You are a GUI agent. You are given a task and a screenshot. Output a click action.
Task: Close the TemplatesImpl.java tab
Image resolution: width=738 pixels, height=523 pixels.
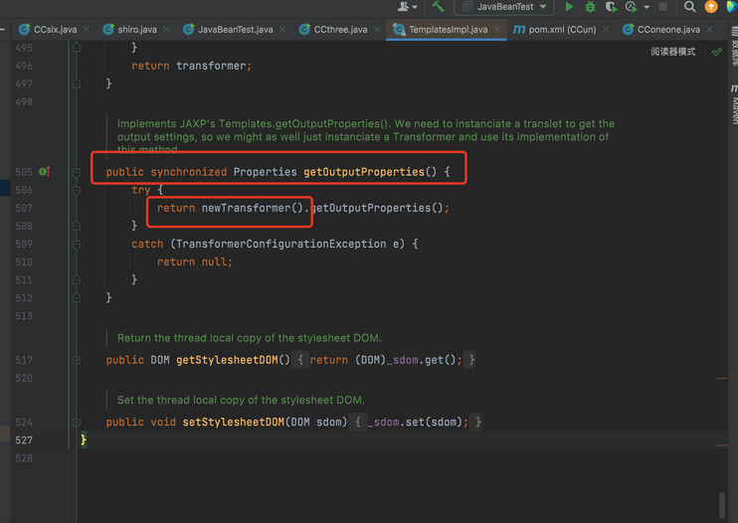[497, 30]
